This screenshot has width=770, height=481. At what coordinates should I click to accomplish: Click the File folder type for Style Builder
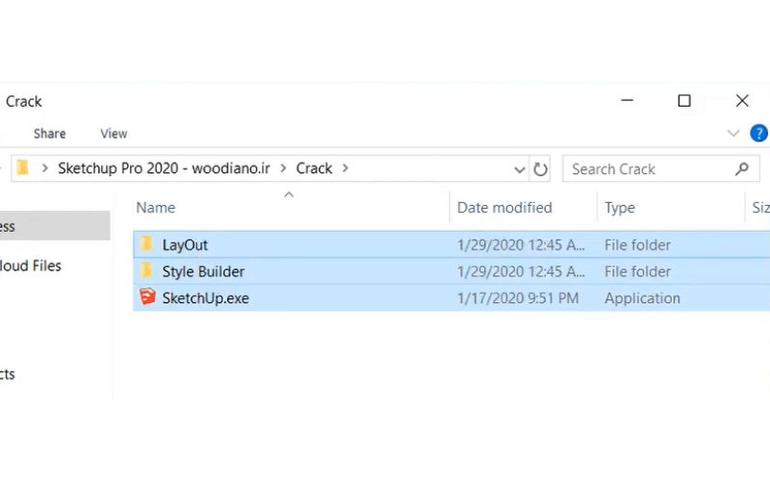[x=637, y=271]
